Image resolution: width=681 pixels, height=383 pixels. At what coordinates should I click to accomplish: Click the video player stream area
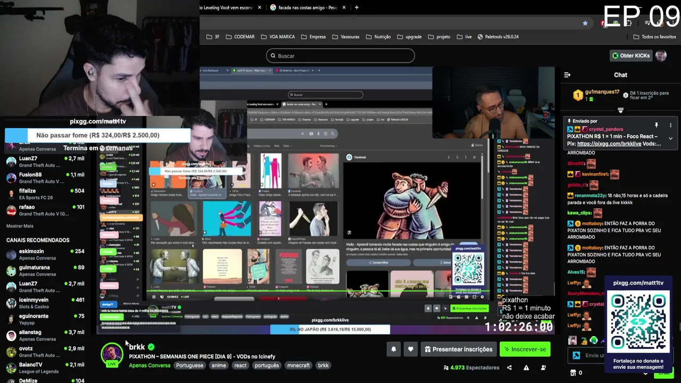click(x=325, y=199)
